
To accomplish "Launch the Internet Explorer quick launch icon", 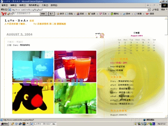I will click(x=20, y=124).
